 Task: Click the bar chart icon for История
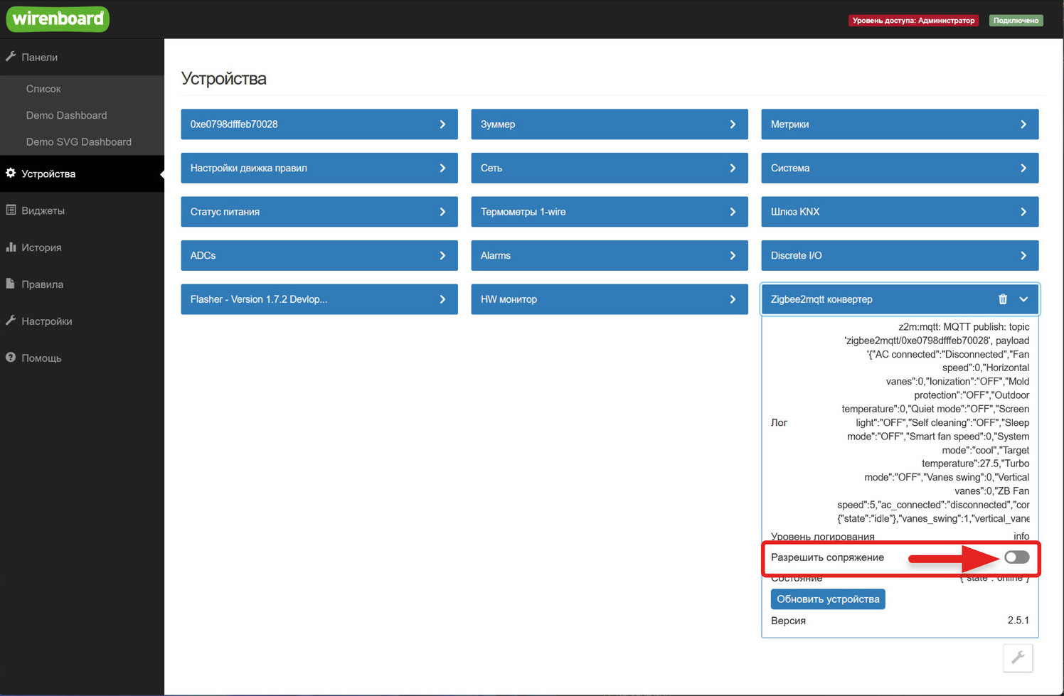(x=11, y=247)
